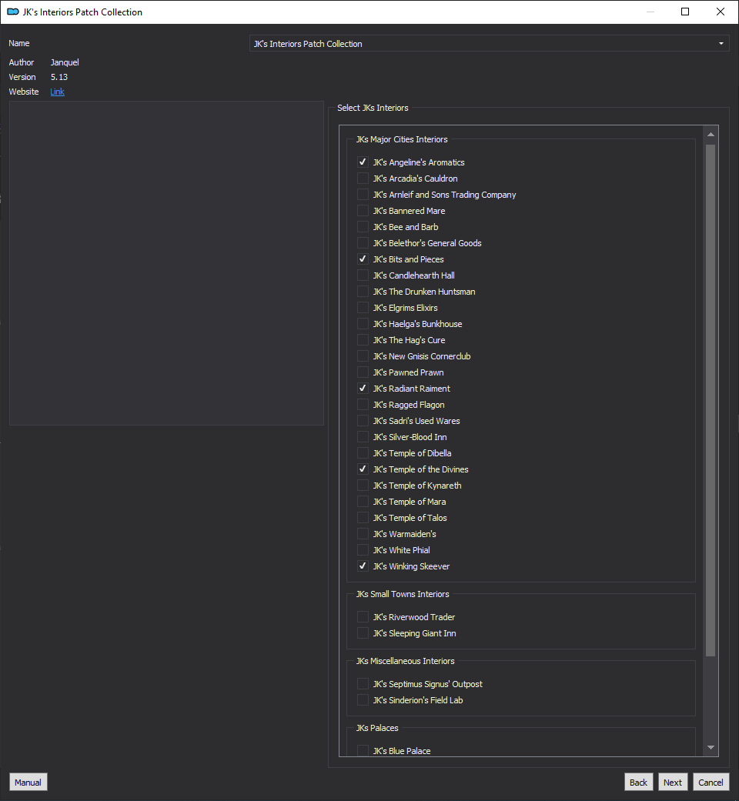Disable JK's Radiant Raiment checkbox
Image resolution: width=739 pixels, height=801 pixels.
[x=363, y=389]
